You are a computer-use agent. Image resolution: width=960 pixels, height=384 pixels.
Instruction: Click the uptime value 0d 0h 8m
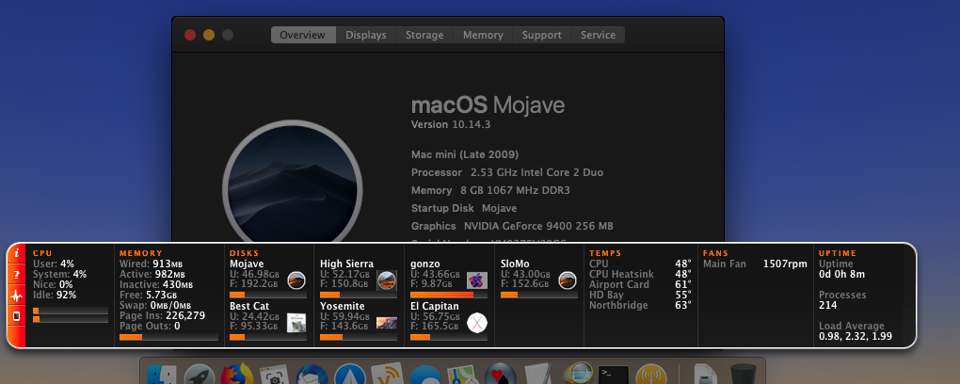pos(841,275)
